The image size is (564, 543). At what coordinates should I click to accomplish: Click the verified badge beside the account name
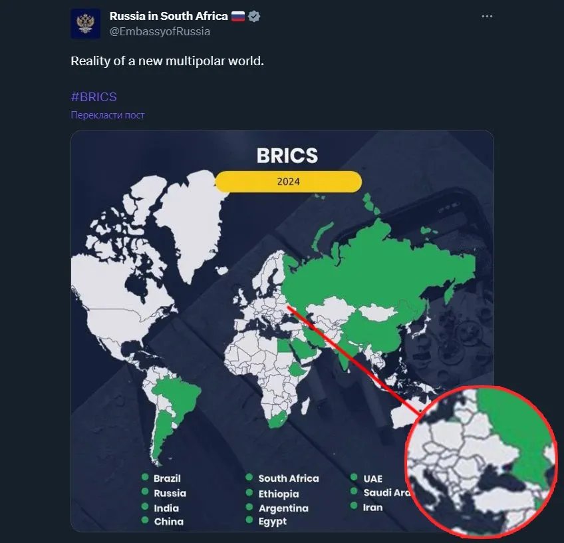[254, 16]
